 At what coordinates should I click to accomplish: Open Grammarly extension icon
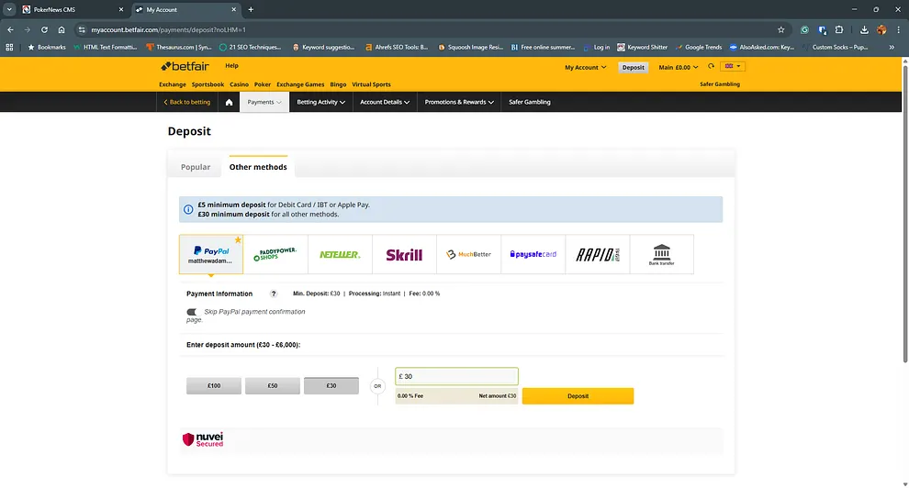click(804, 29)
